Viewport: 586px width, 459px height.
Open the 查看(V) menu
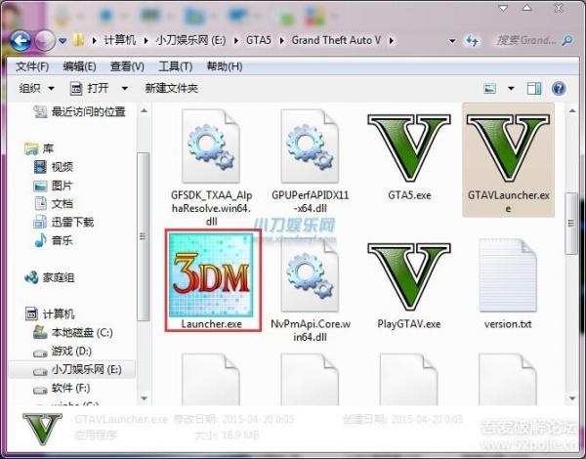click(x=127, y=66)
